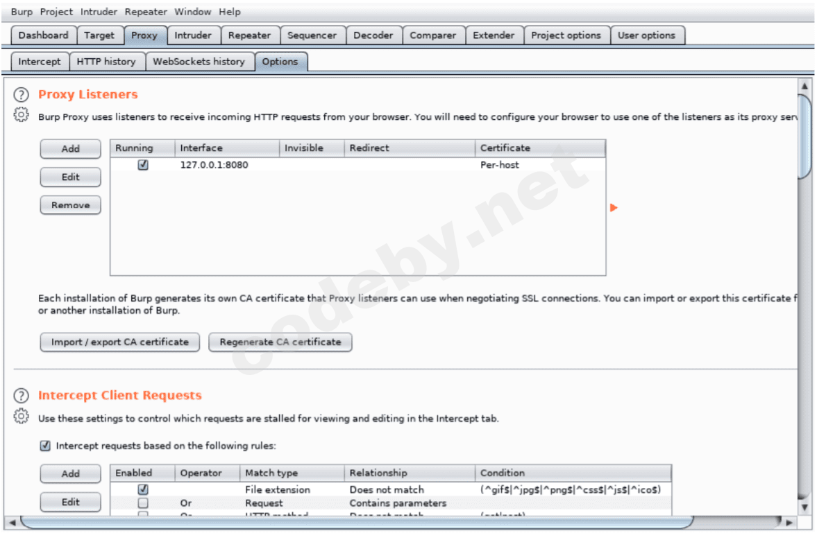Click Edit button for Proxy Listeners
This screenshot has height=533, width=817.
70,177
